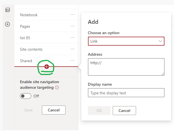The height and width of the screenshot is (131, 174).
Task: Open the ellipsis menu for Shared
Action: coord(73,60)
